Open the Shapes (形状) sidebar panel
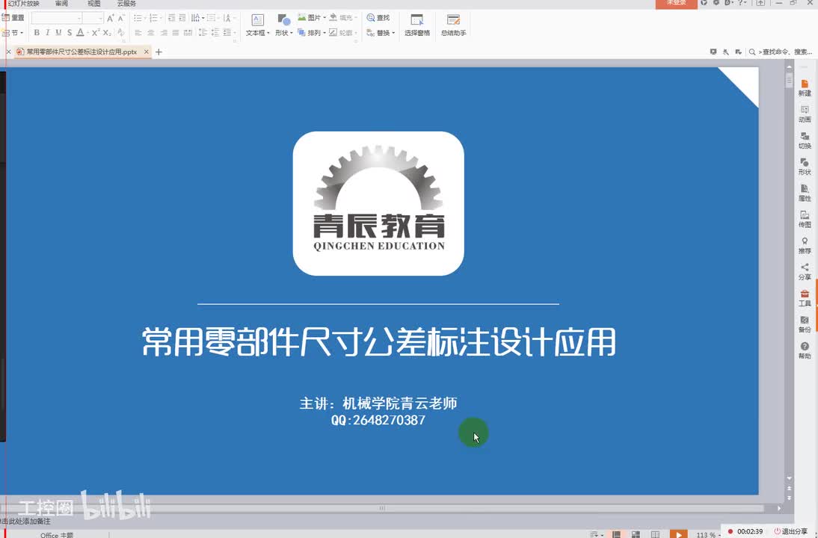Image resolution: width=818 pixels, height=538 pixels. pyautogui.click(x=805, y=167)
